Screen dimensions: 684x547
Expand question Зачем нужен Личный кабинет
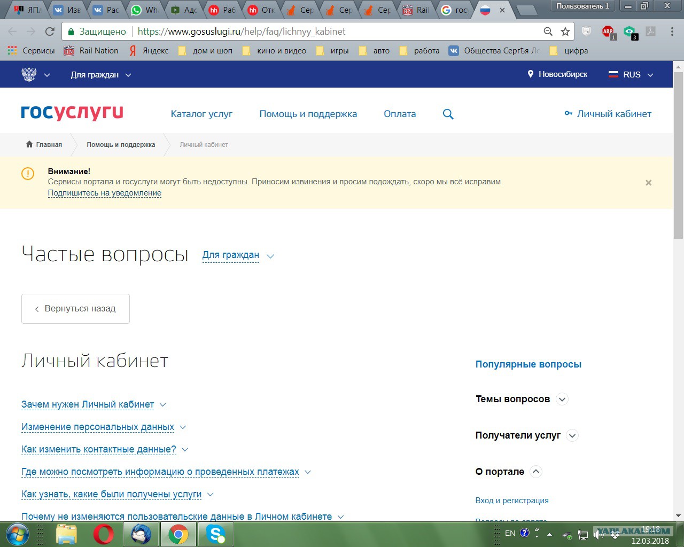[x=88, y=404]
